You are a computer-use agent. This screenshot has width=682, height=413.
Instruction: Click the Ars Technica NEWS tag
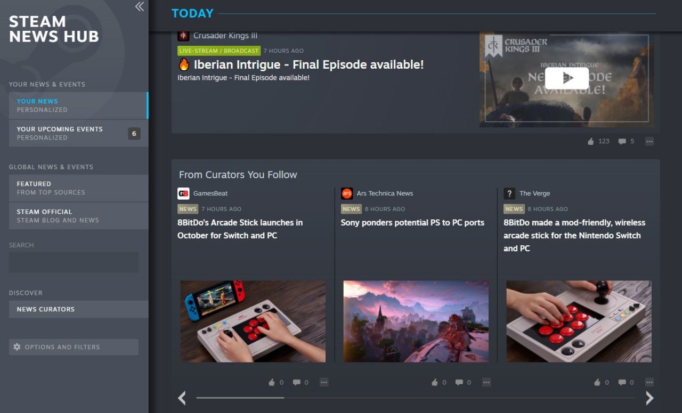(x=351, y=209)
